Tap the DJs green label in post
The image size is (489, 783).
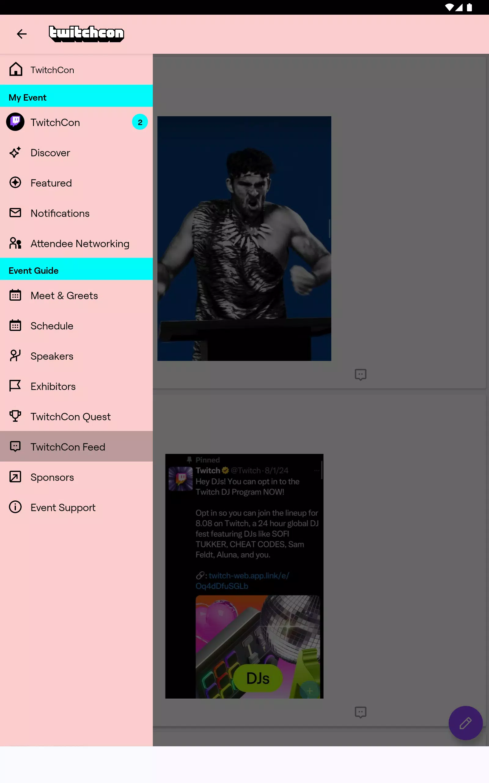258,678
